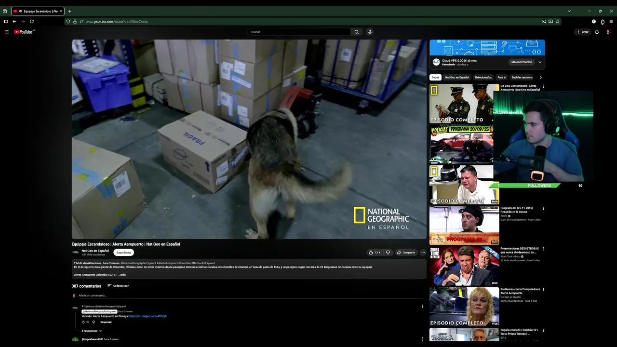The width and height of the screenshot is (617, 347).
Task: Open options for 'Presentaciones DESASTROSAS' video
Action: (543, 249)
